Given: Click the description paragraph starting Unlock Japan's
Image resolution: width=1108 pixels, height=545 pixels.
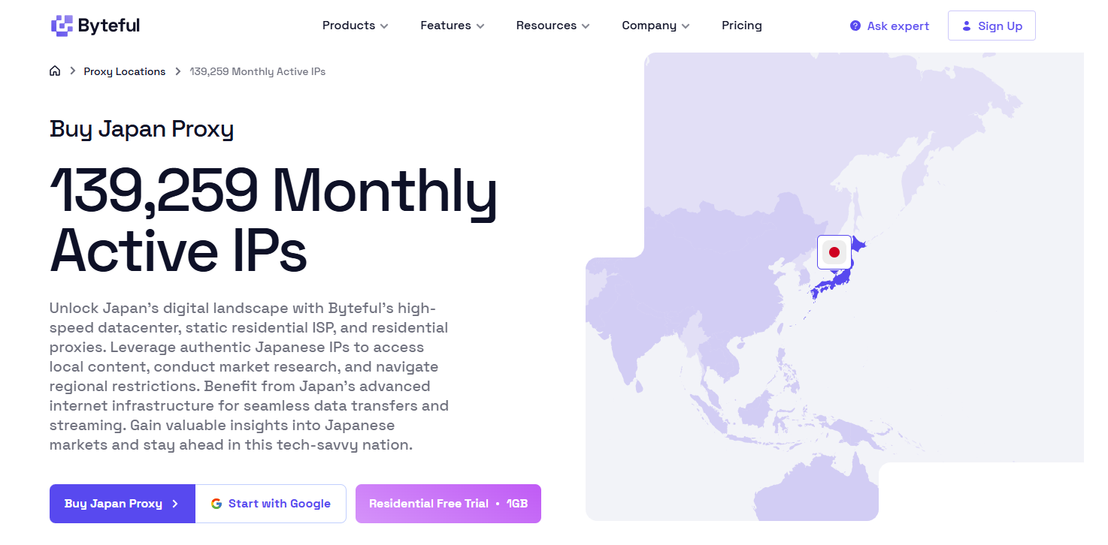Looking at the screenshot, I should click(249, 376).
